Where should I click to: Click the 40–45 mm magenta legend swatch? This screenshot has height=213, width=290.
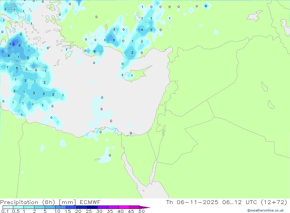[124, 207]
